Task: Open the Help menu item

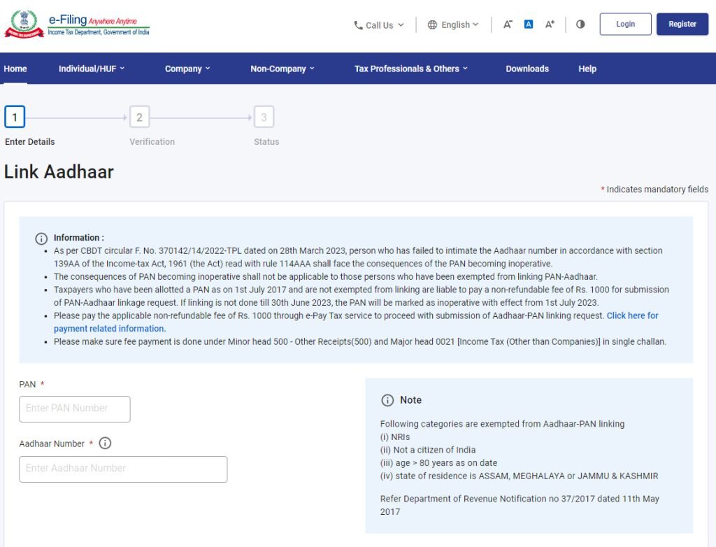Action: click(587, 69)
